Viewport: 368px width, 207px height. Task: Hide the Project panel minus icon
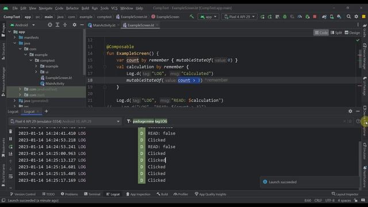point(82,25)
